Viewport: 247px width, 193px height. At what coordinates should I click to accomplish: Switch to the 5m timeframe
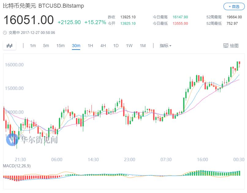pyautogui.click(x=46, y=46)
